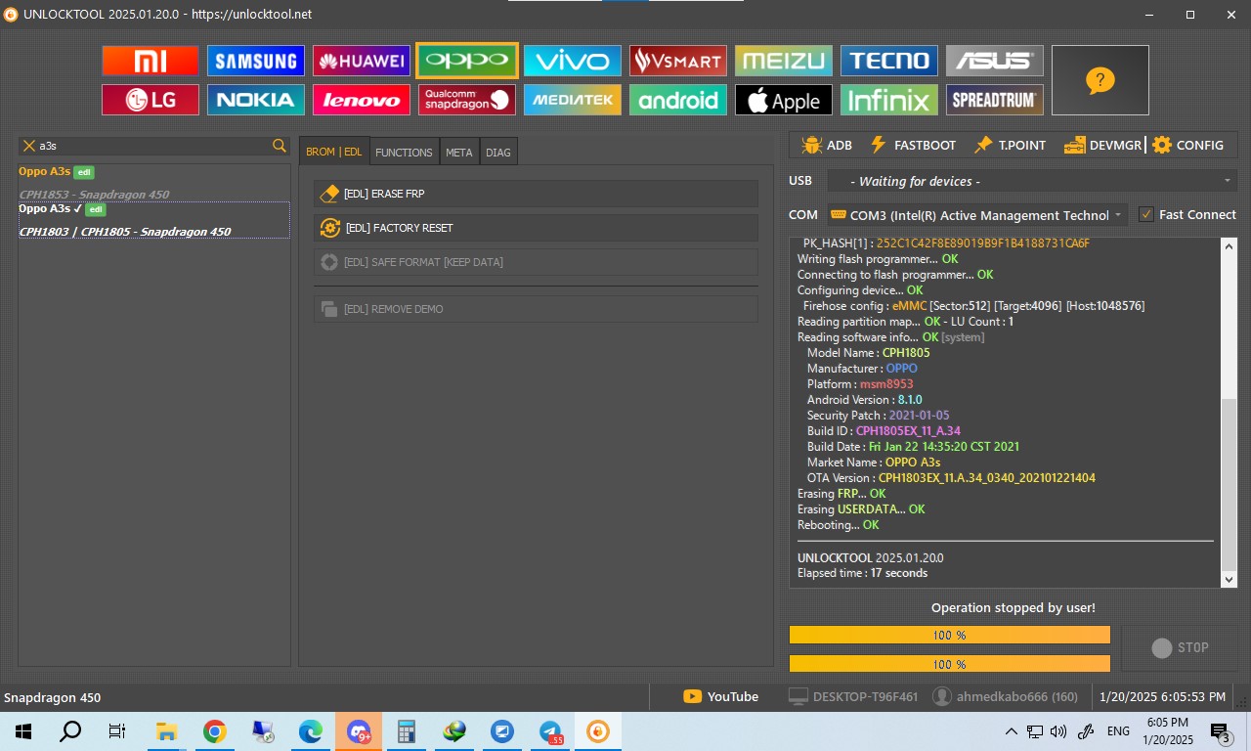Click the upper 100 % progress bar
This screenshot has height=751, width=1251.
click(950, 636)
